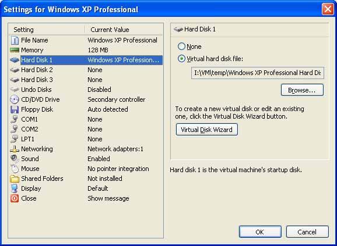The height and width of the screenshot is (246, 337).
Task: Select the Close setting row
Action: pos(86,198)
